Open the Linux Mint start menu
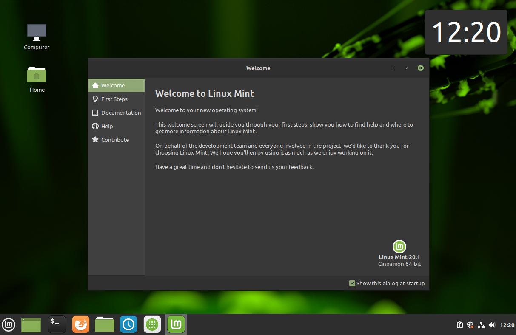The width and height of the screenshot is (516, 335). (9, 325)
